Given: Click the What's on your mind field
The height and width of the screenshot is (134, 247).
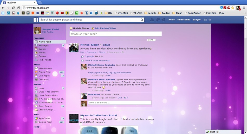Looking at the screenshot, I should click(x=116, y=34).
